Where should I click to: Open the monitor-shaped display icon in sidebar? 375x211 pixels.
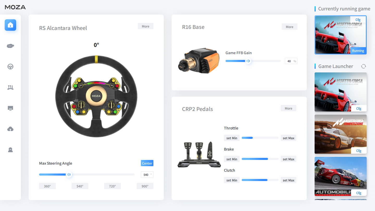tap(10, 108)
